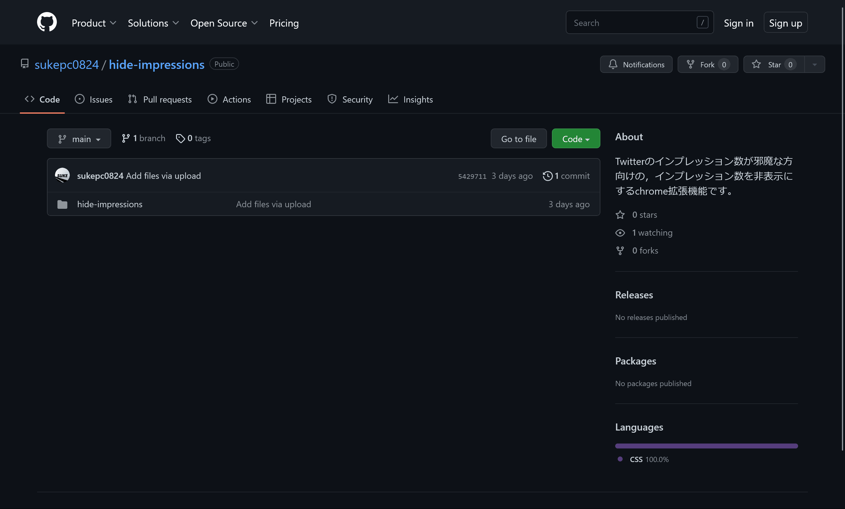Open the Insights tab
This screenshot has width=845, height=509.
pos(410,99)
